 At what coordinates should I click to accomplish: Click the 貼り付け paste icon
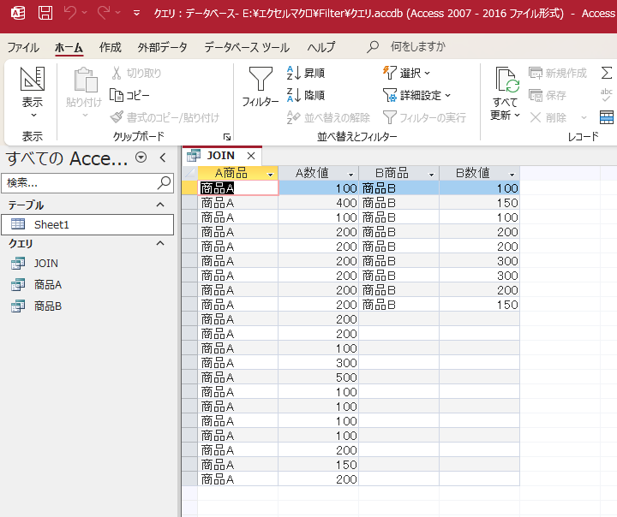(x=86, y=80)
